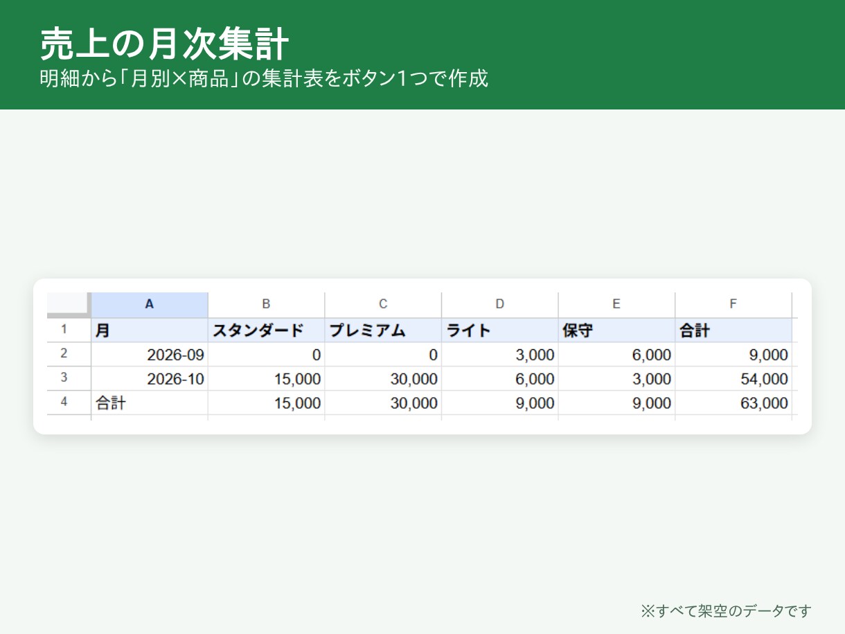Click the 売上の月次集計 title
This screenshot has height=634, width=845.
(x=164, y=45)
